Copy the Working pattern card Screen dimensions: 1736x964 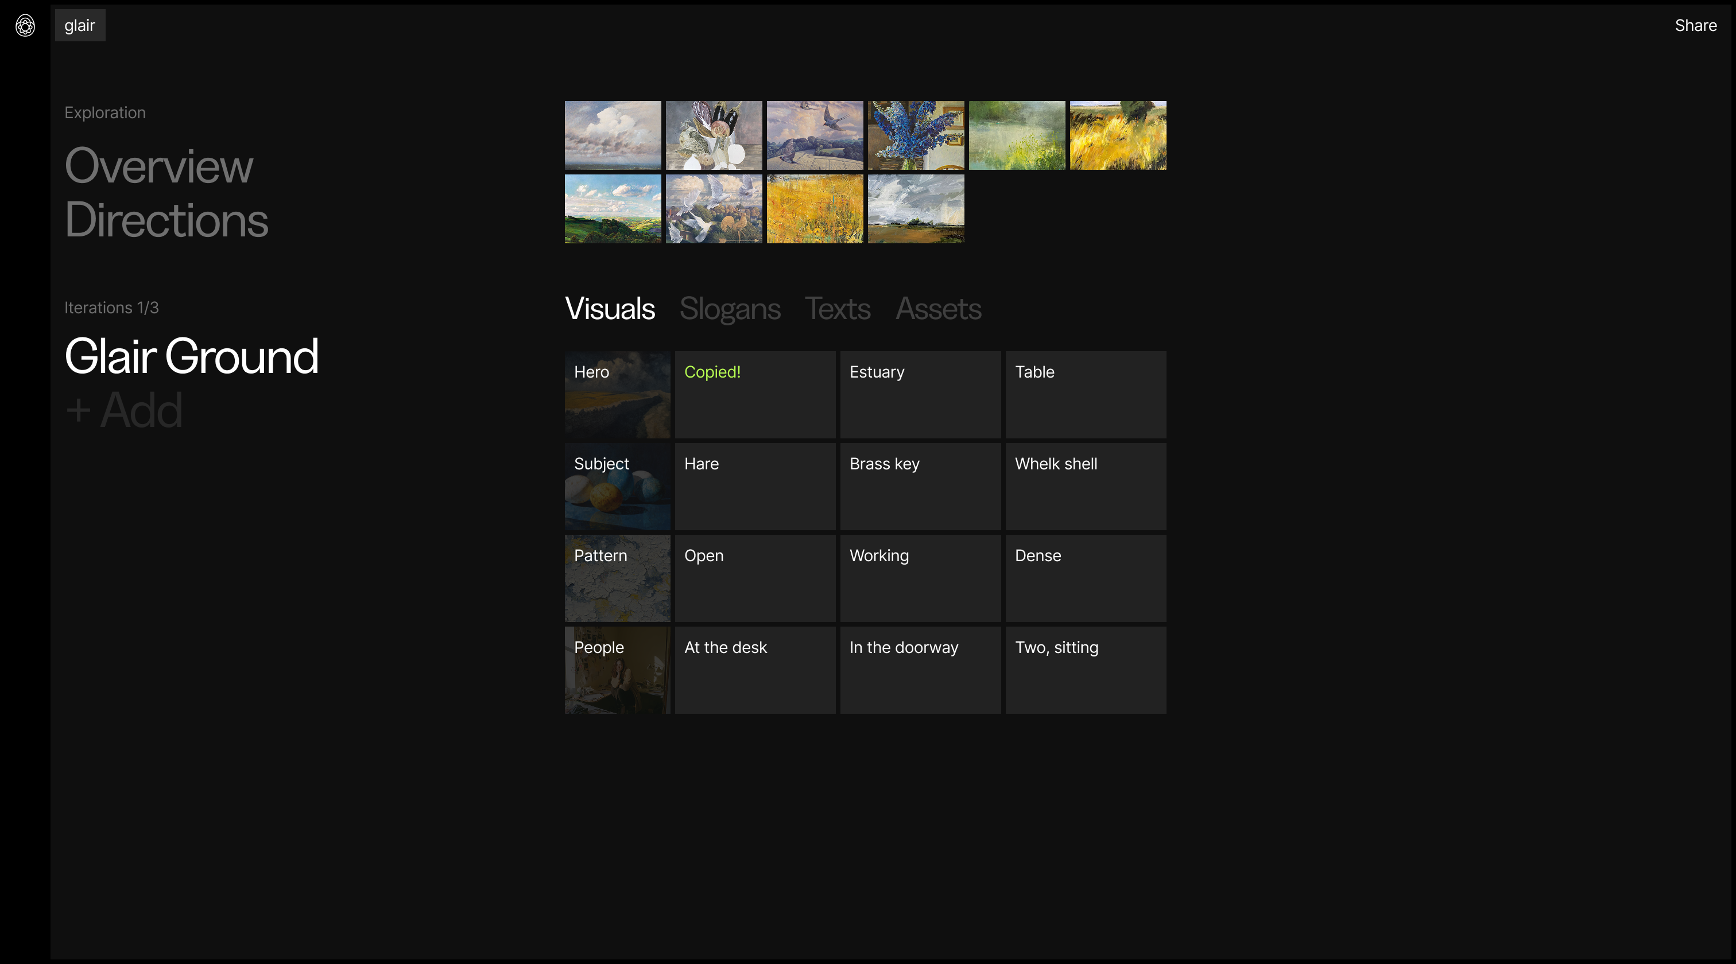pos(921,578)
